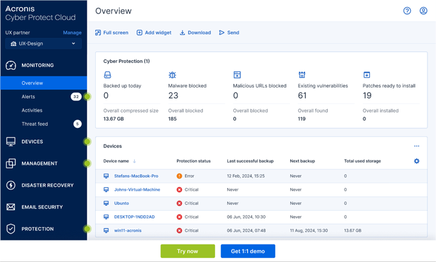Click the Protection shield icon in sidebar

click(11, 229)
